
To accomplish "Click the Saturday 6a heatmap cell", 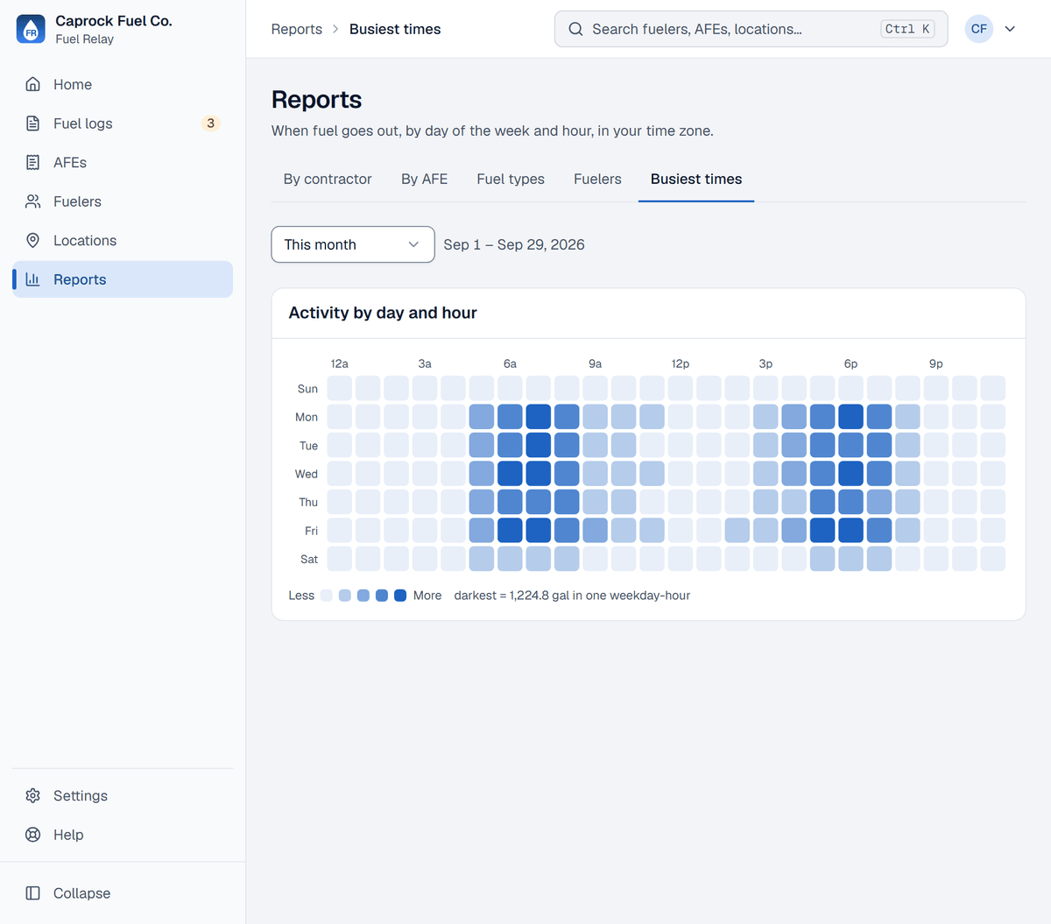I will 510,559.
